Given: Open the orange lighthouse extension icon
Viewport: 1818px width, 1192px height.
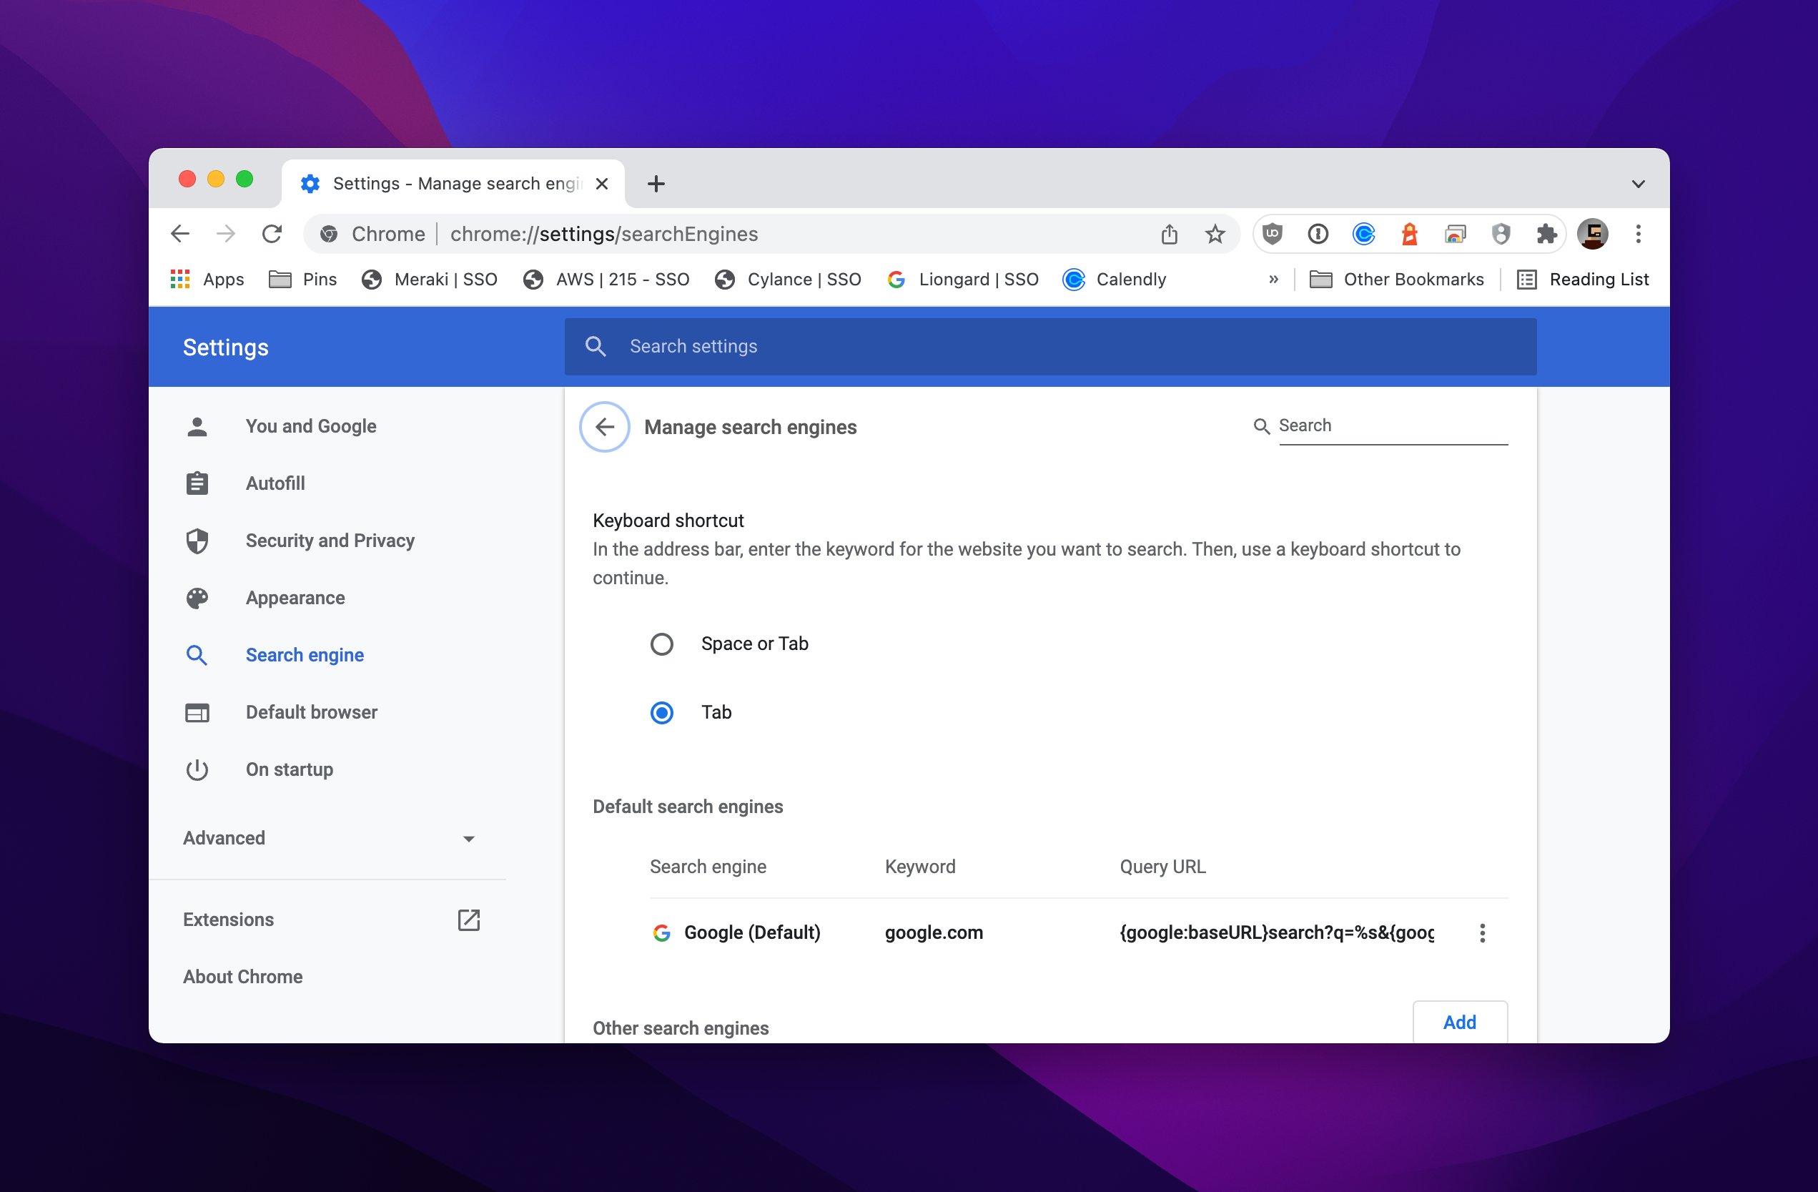Looking at the screenshot, I should click(1409, 234).
